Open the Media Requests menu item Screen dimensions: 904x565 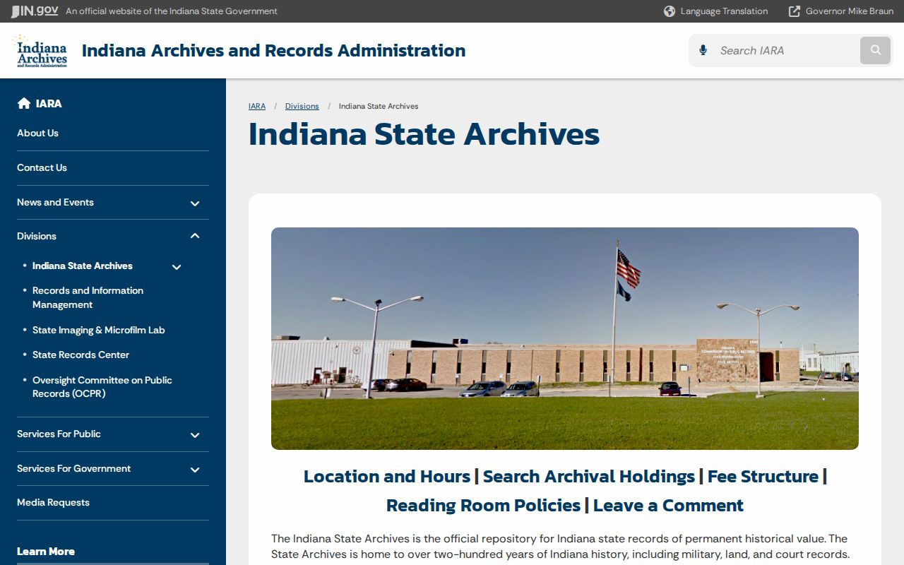click(x=53, y=502)
